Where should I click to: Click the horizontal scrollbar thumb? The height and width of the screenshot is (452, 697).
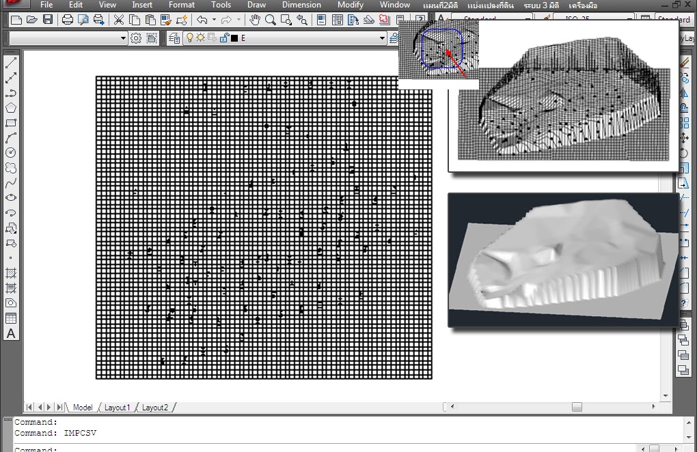pyautogui.click(x=577, y=407)
